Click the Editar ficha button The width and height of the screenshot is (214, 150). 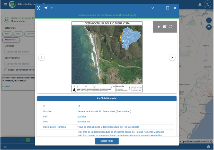coord(107,141)
